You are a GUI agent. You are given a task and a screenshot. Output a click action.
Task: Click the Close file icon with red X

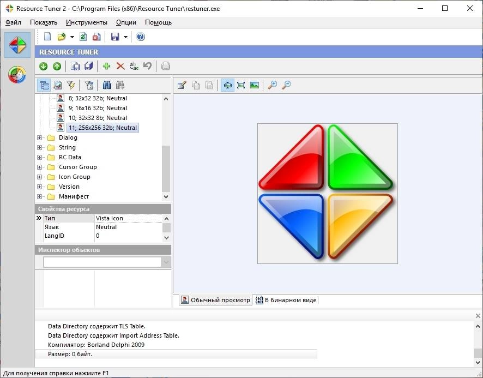(x=96, y=37)
